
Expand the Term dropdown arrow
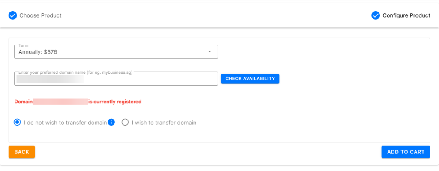(x=210, y=52)
